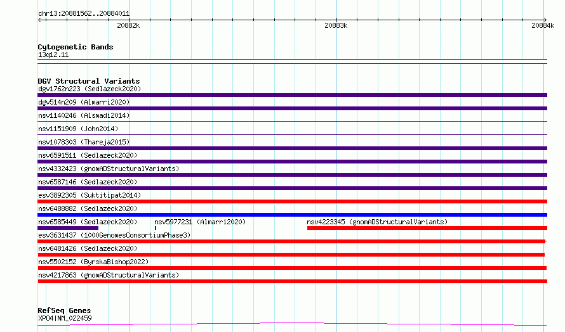
Task: Click the short purple bar under nsv6585449
Action: click(68, 228)
